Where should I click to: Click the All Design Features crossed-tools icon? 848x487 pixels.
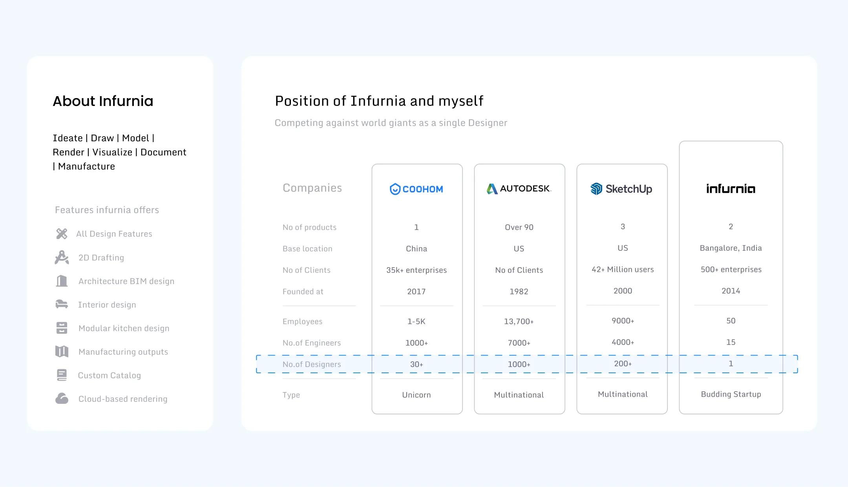click(62, 234)
